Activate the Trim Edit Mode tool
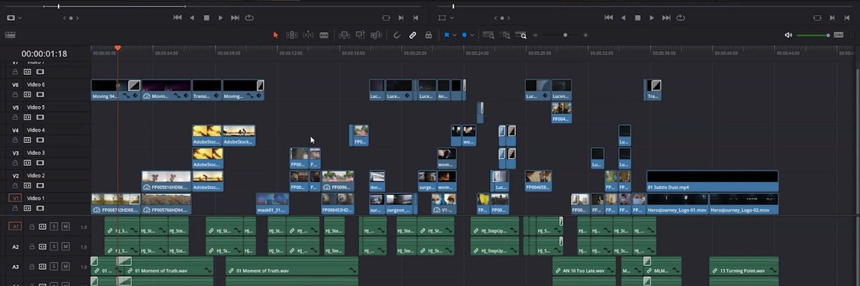The height and width of the screenshot is (286, 860). tap(292, 35)
